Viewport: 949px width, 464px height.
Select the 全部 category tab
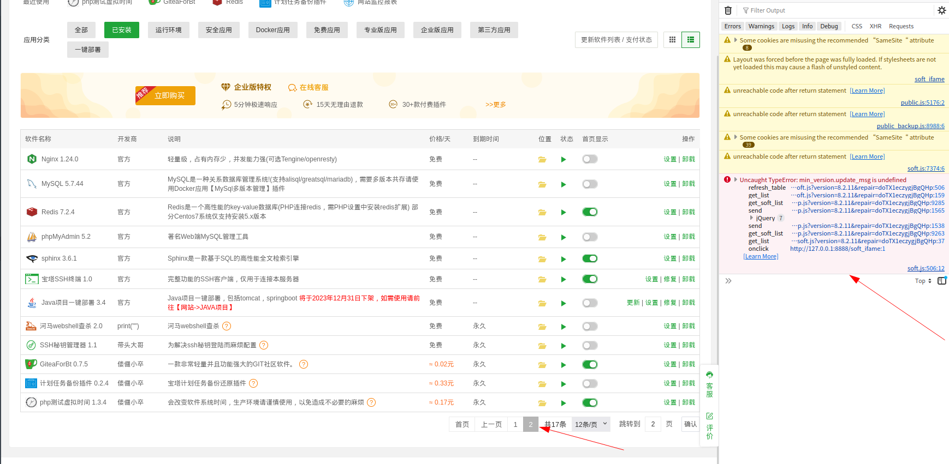coord(81,30)
